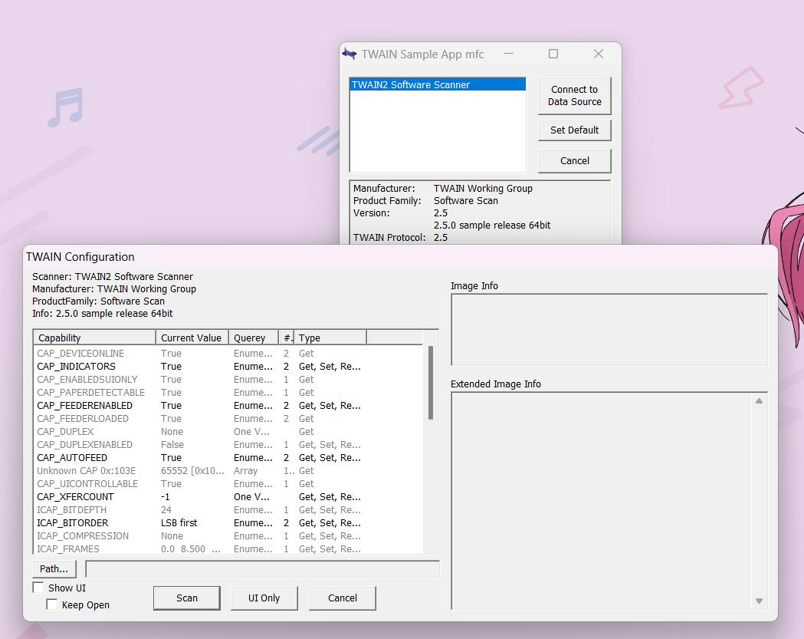Image resolution: width=804 pixels, height=639 pixels.
Task: Click the LSB first current value
Action: point(179,523)
